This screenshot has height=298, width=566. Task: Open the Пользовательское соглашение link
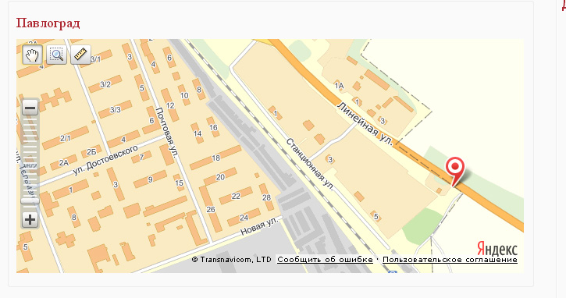click(450, 260)
